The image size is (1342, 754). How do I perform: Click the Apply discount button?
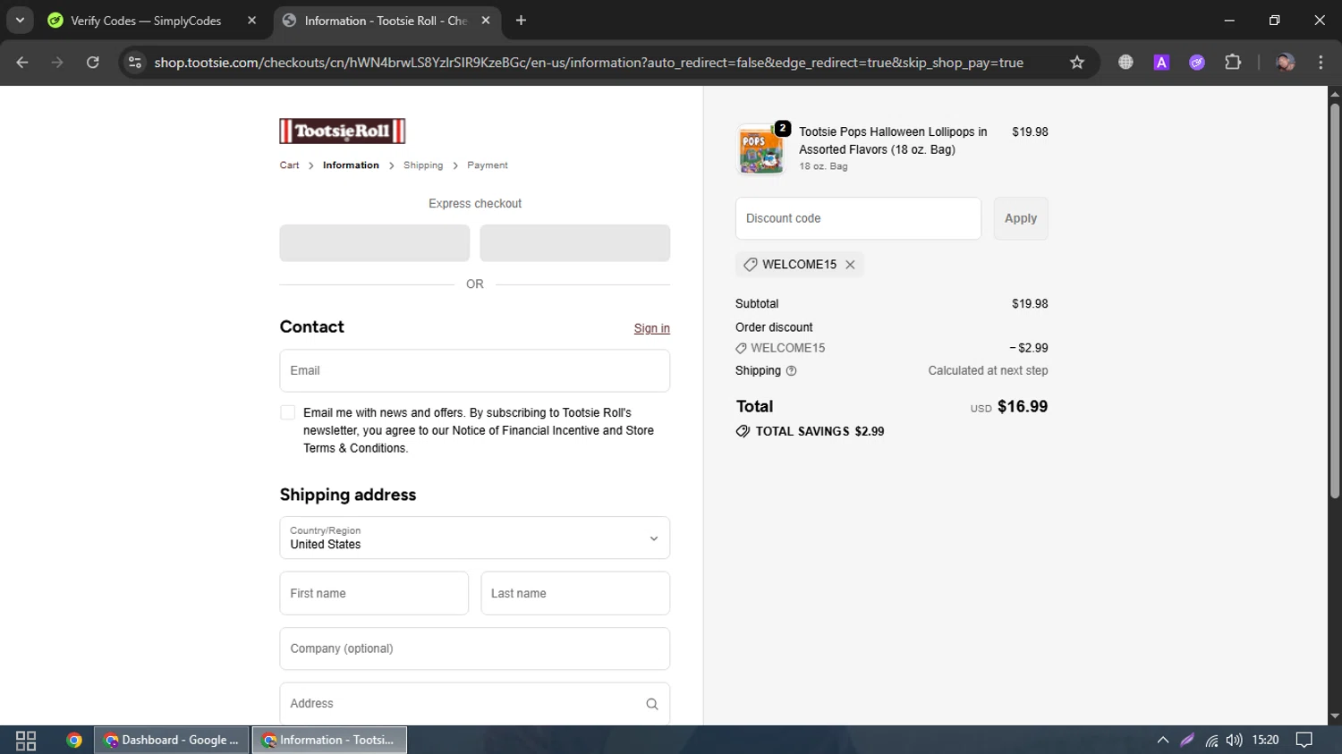click(x=1021, y=218)
